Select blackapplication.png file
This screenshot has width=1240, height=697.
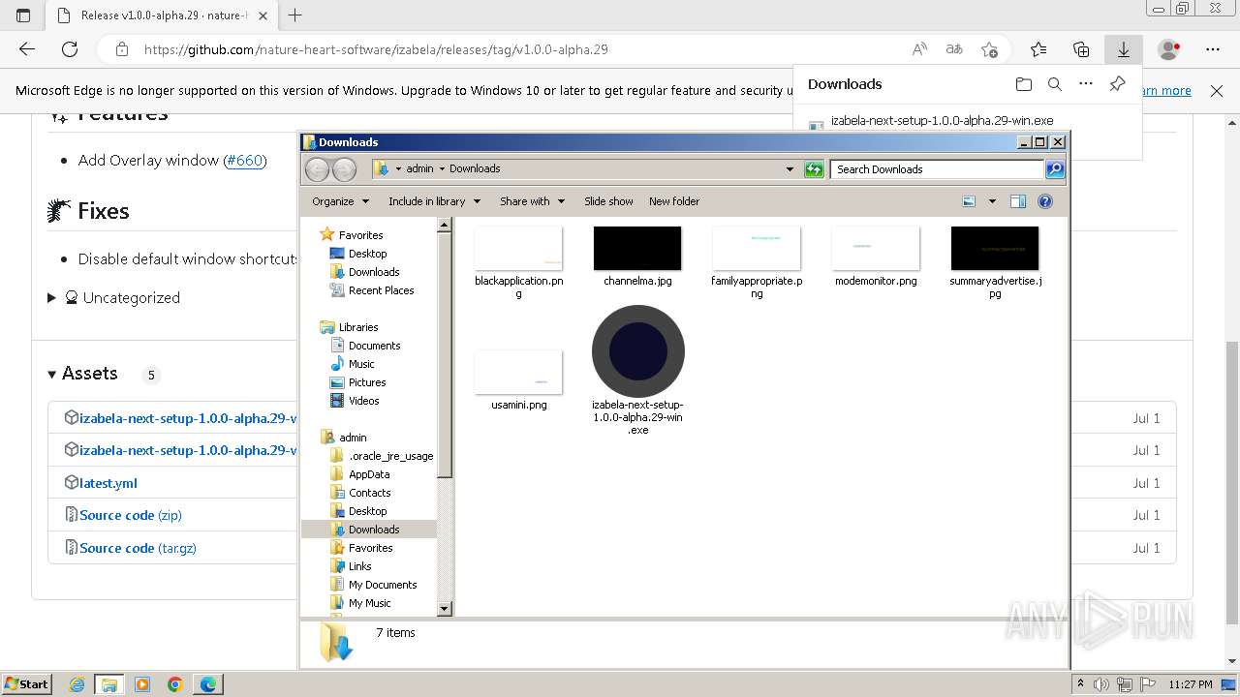518,261
